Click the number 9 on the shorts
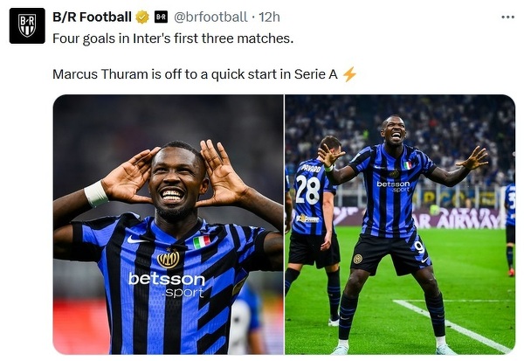 (419, 246)
